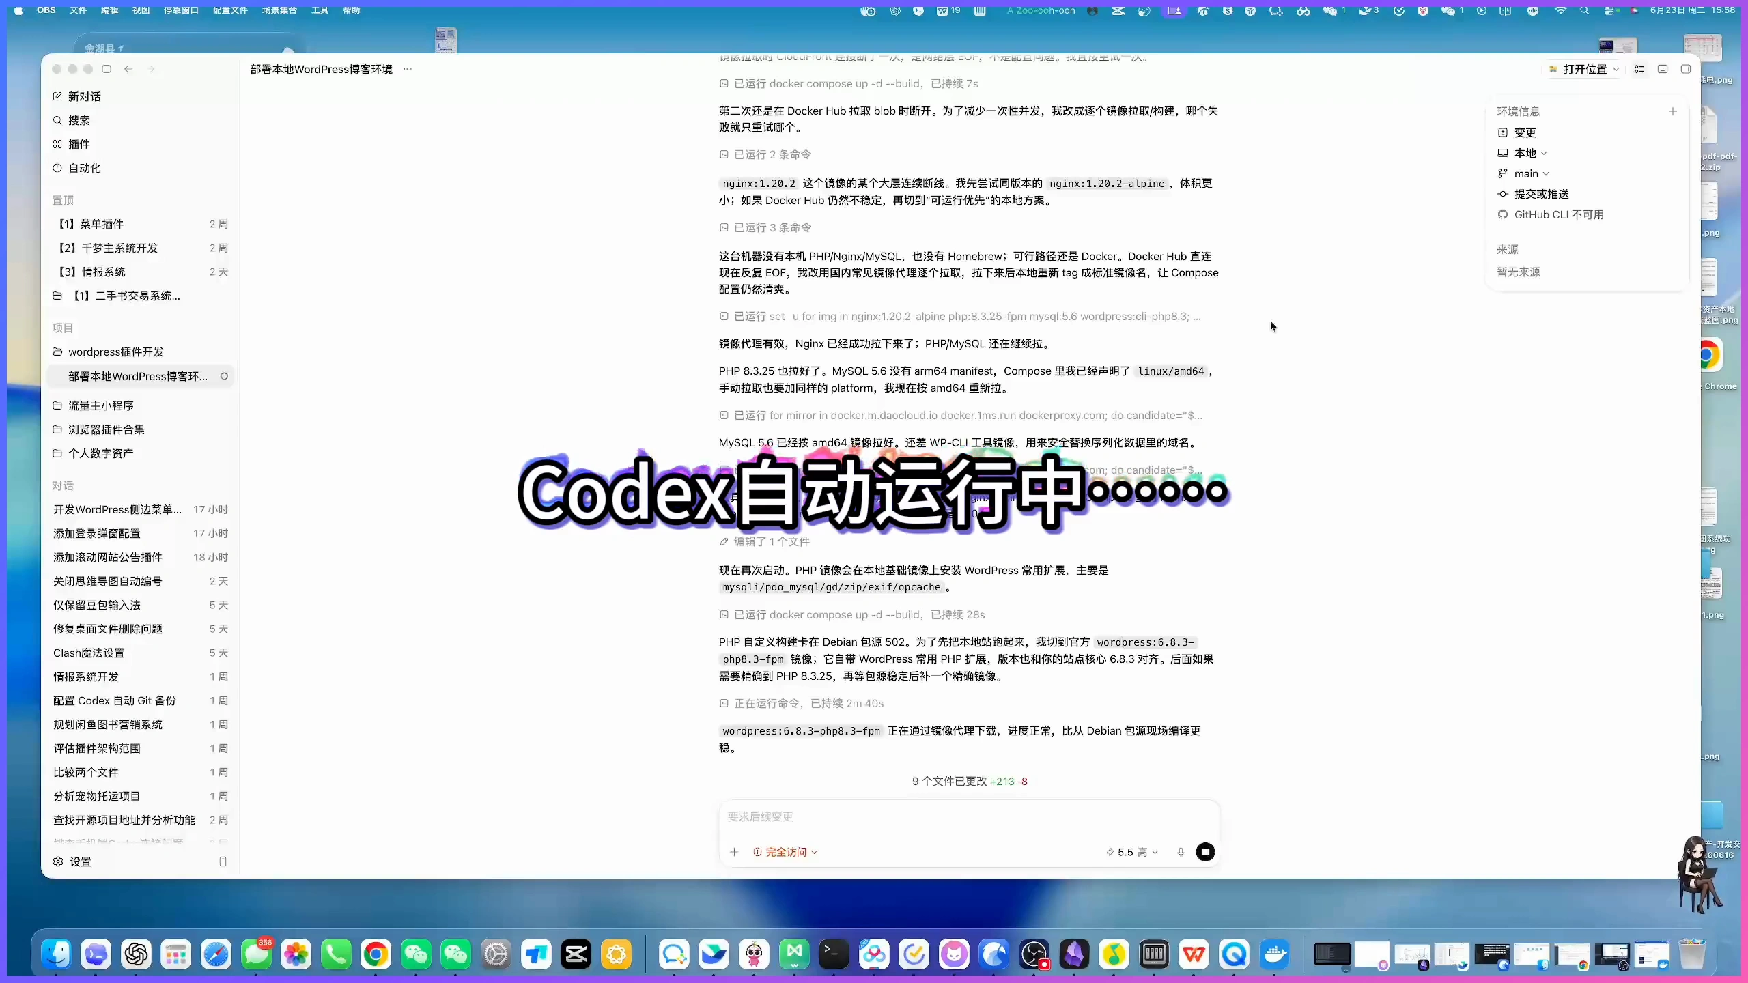Click the microphone dictation icon

pyautogui.click(x=1181, y=852)
